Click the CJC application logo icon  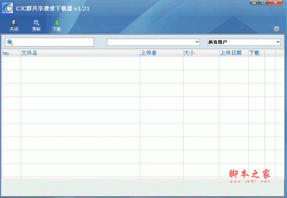click(x=8, y=8)
